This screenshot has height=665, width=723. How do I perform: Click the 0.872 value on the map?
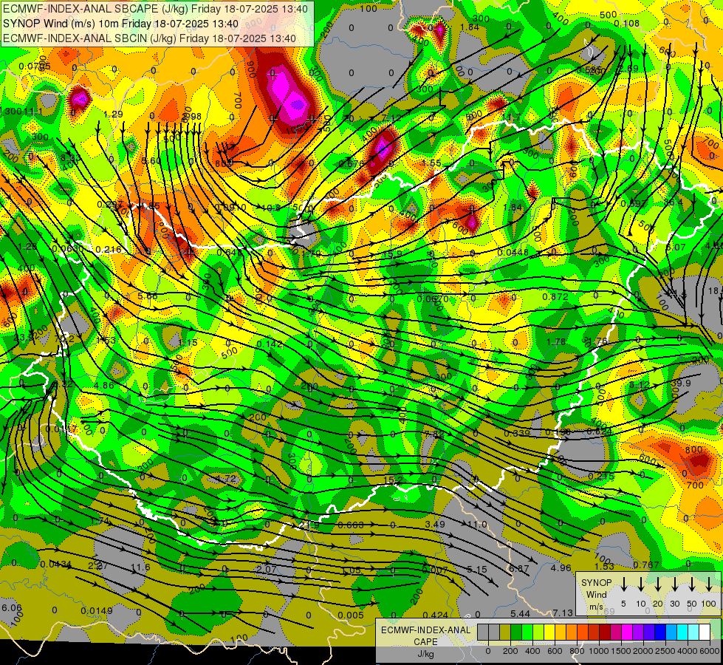tap(555, 297)
